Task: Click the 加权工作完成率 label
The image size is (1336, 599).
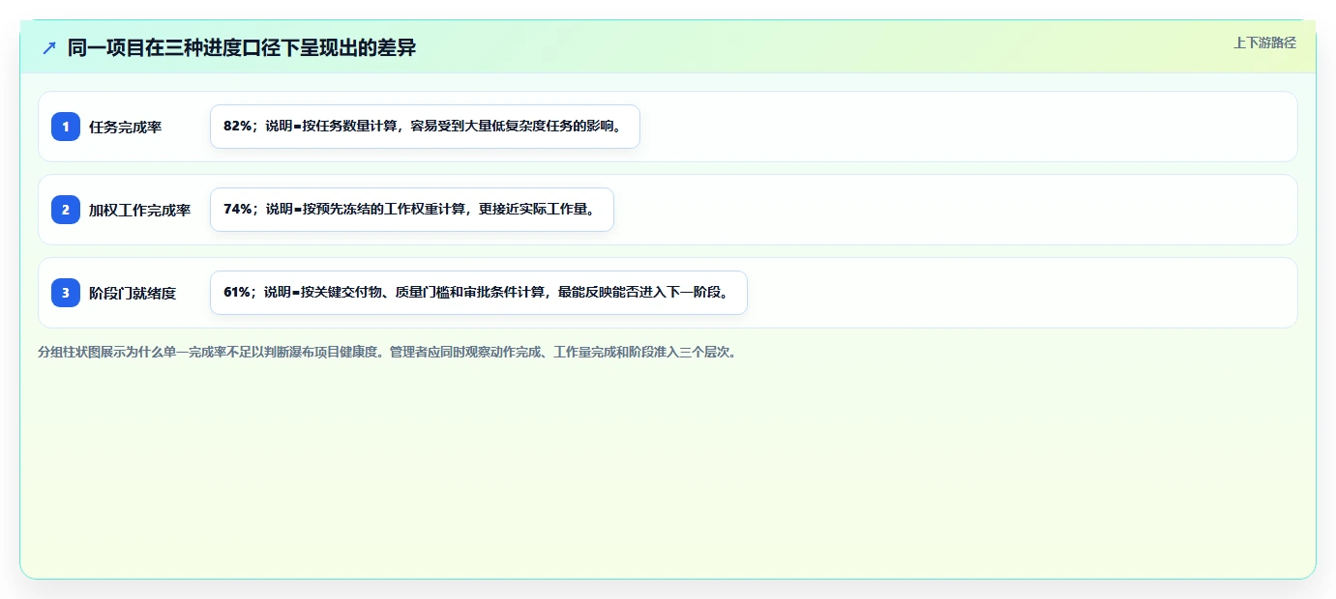Action: pos(139,210)
